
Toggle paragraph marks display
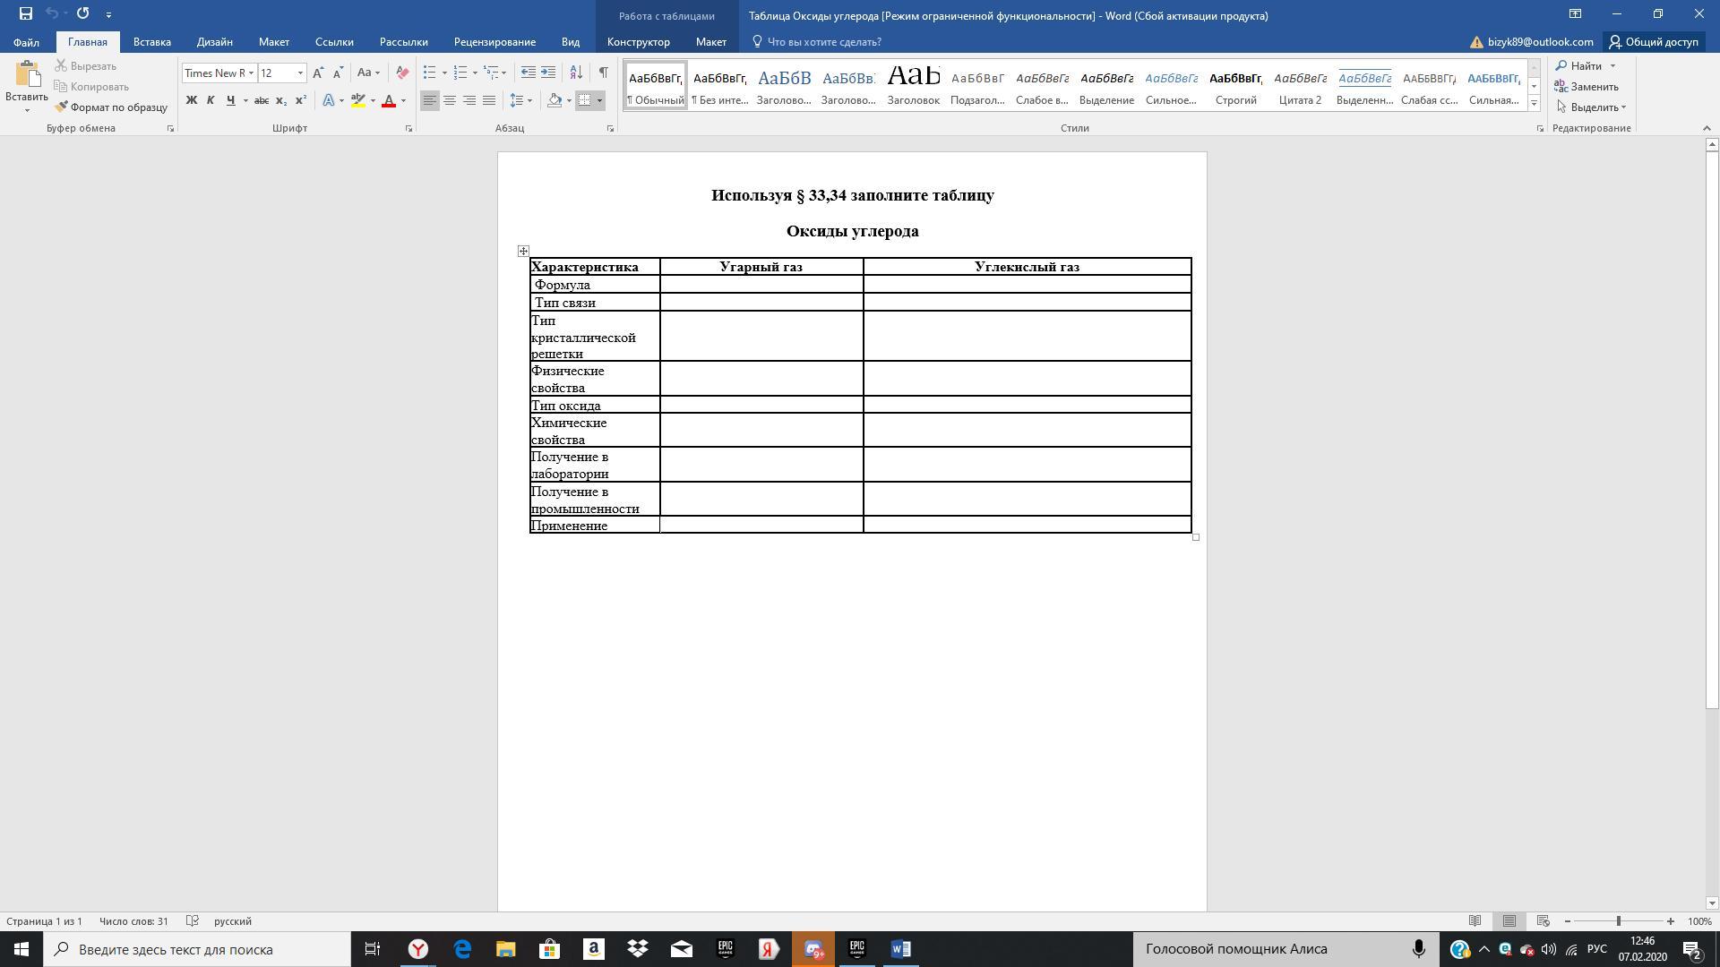[603, 73]
